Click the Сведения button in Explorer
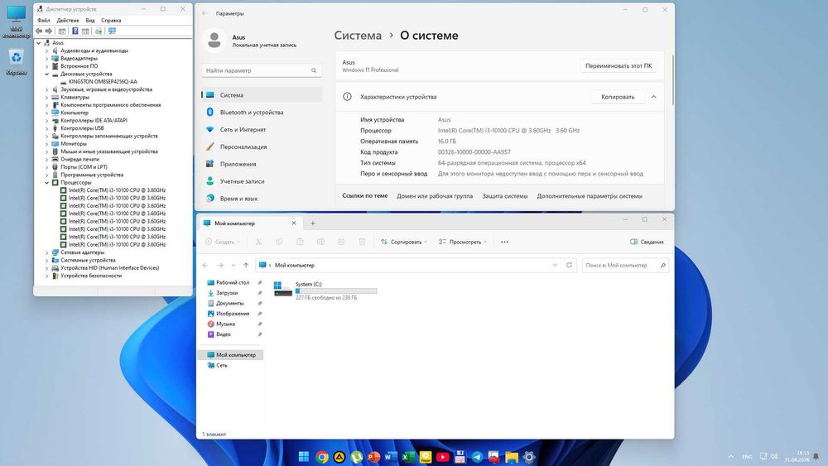Viewport: 828px width, 466px height. (x=647, y=242)
